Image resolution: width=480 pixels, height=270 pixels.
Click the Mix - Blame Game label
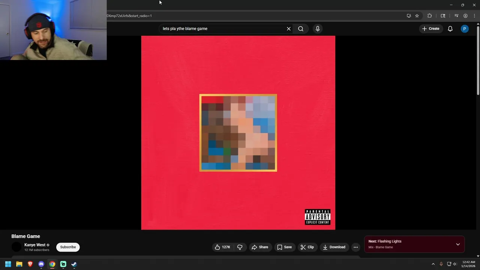381,247
